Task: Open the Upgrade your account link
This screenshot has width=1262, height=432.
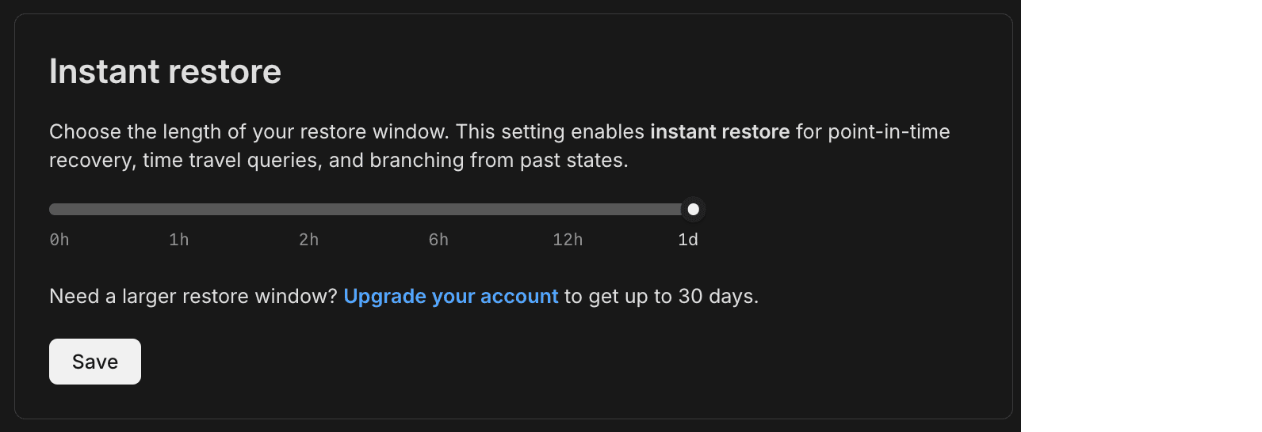Action: pos(450,296)
